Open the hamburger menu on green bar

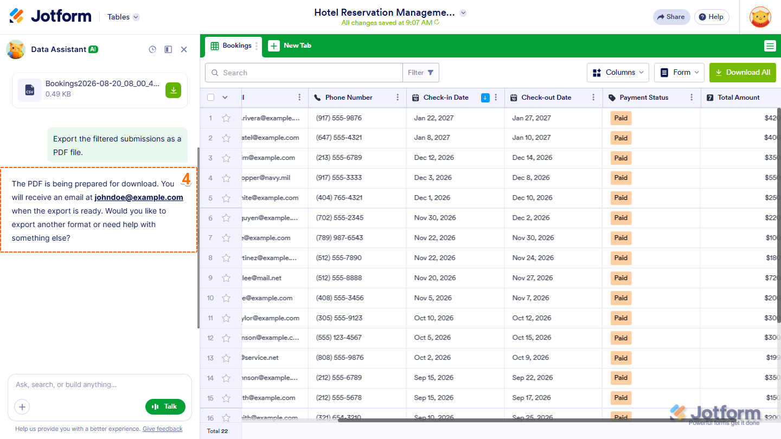(x=770, y=46)
